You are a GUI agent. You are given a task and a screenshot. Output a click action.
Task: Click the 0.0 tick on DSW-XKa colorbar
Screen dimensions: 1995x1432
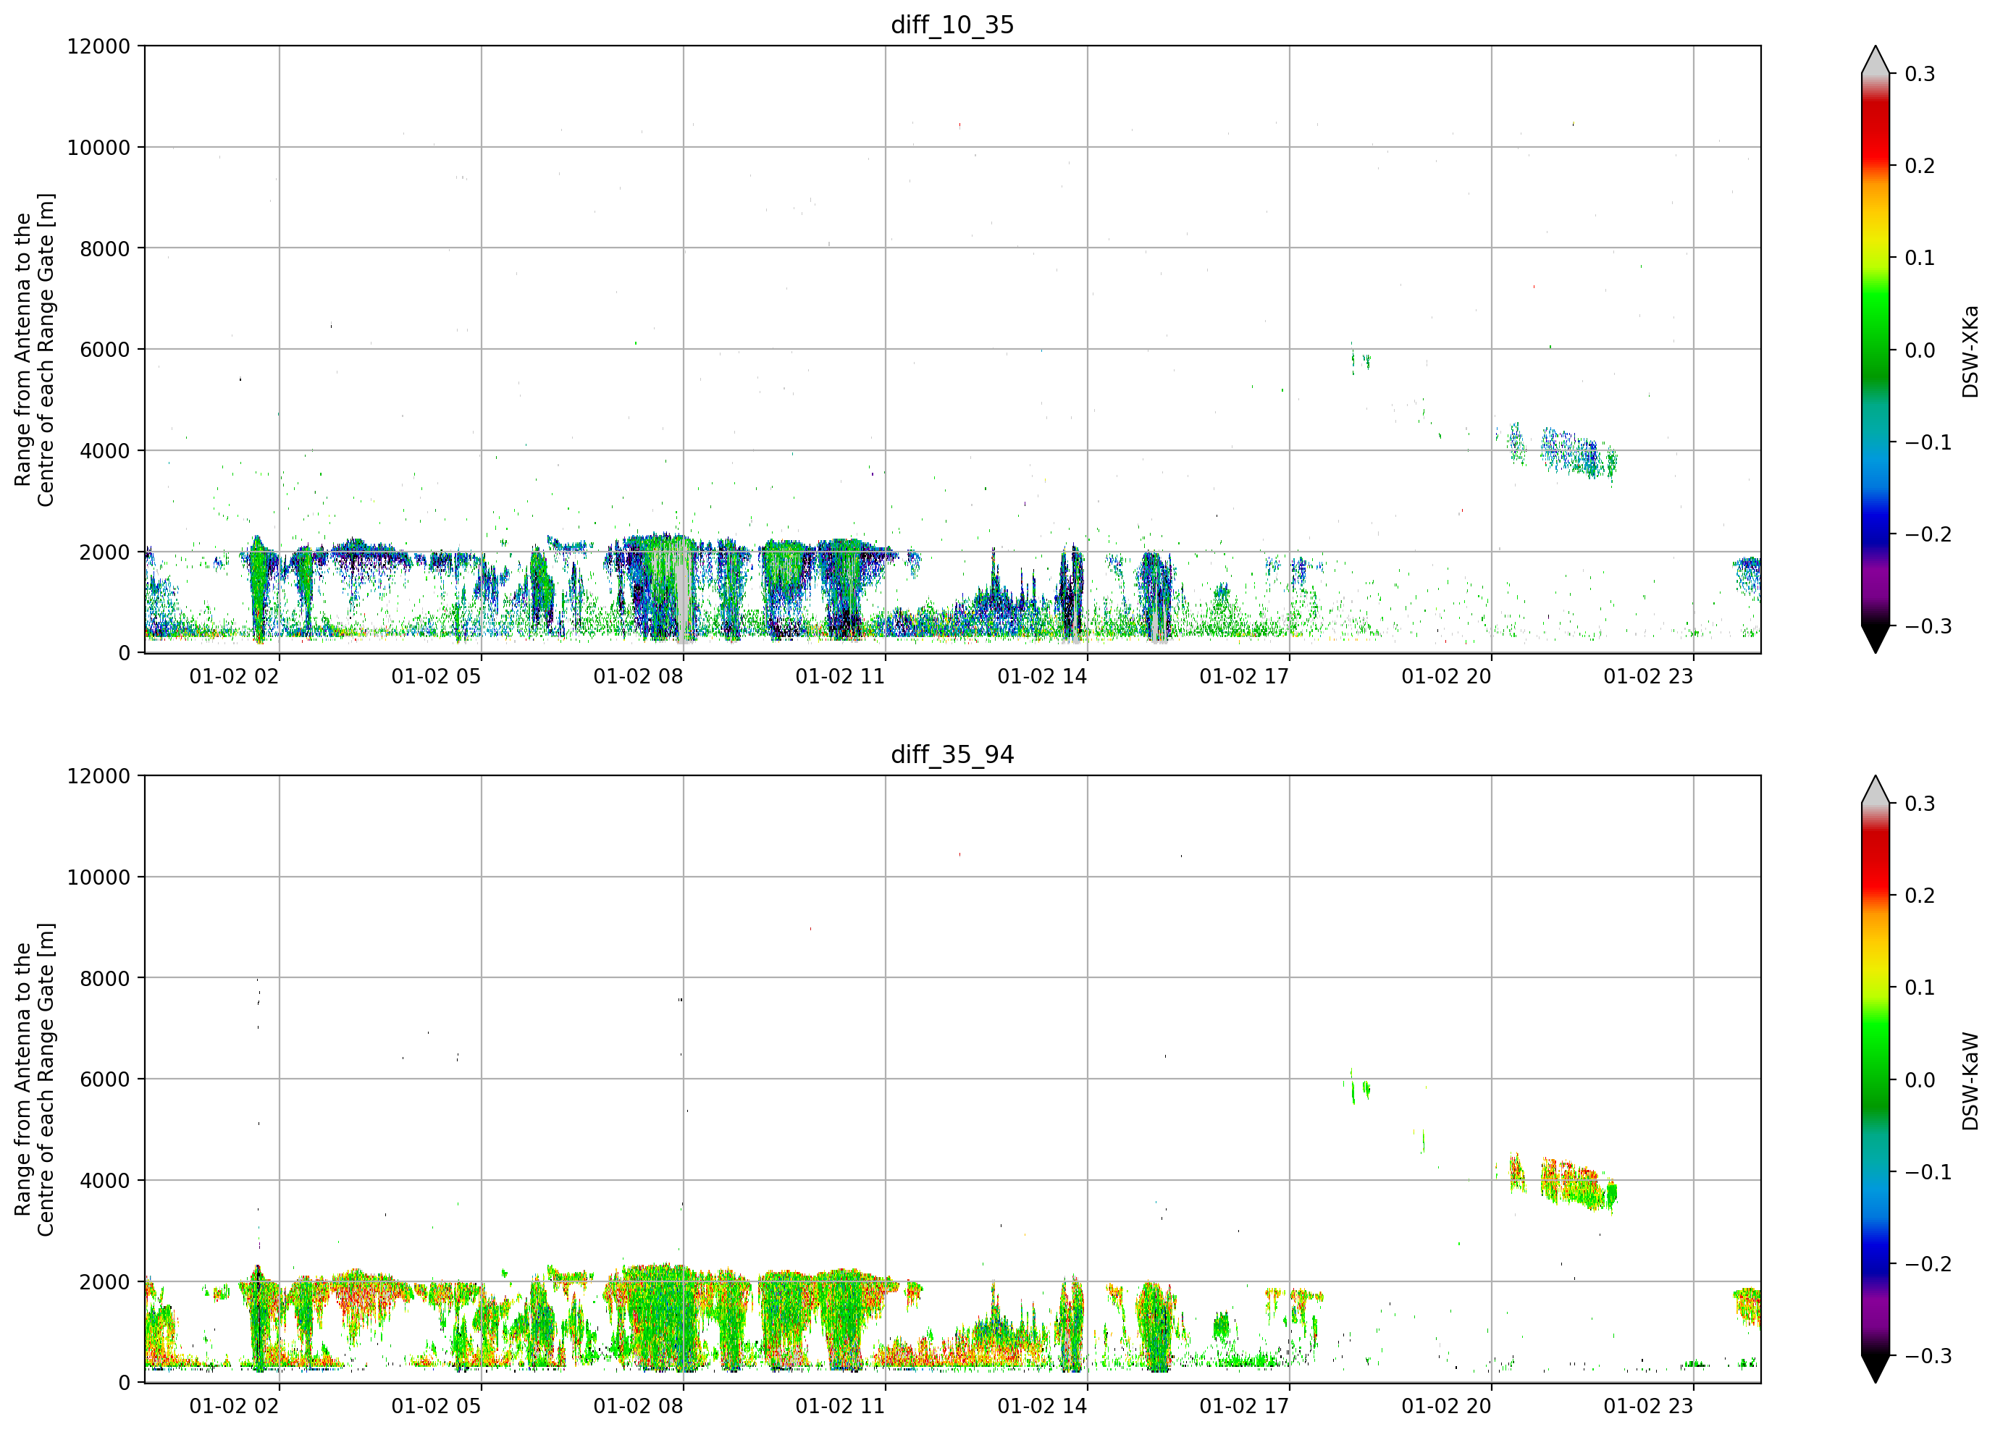tap(1920, 350)
